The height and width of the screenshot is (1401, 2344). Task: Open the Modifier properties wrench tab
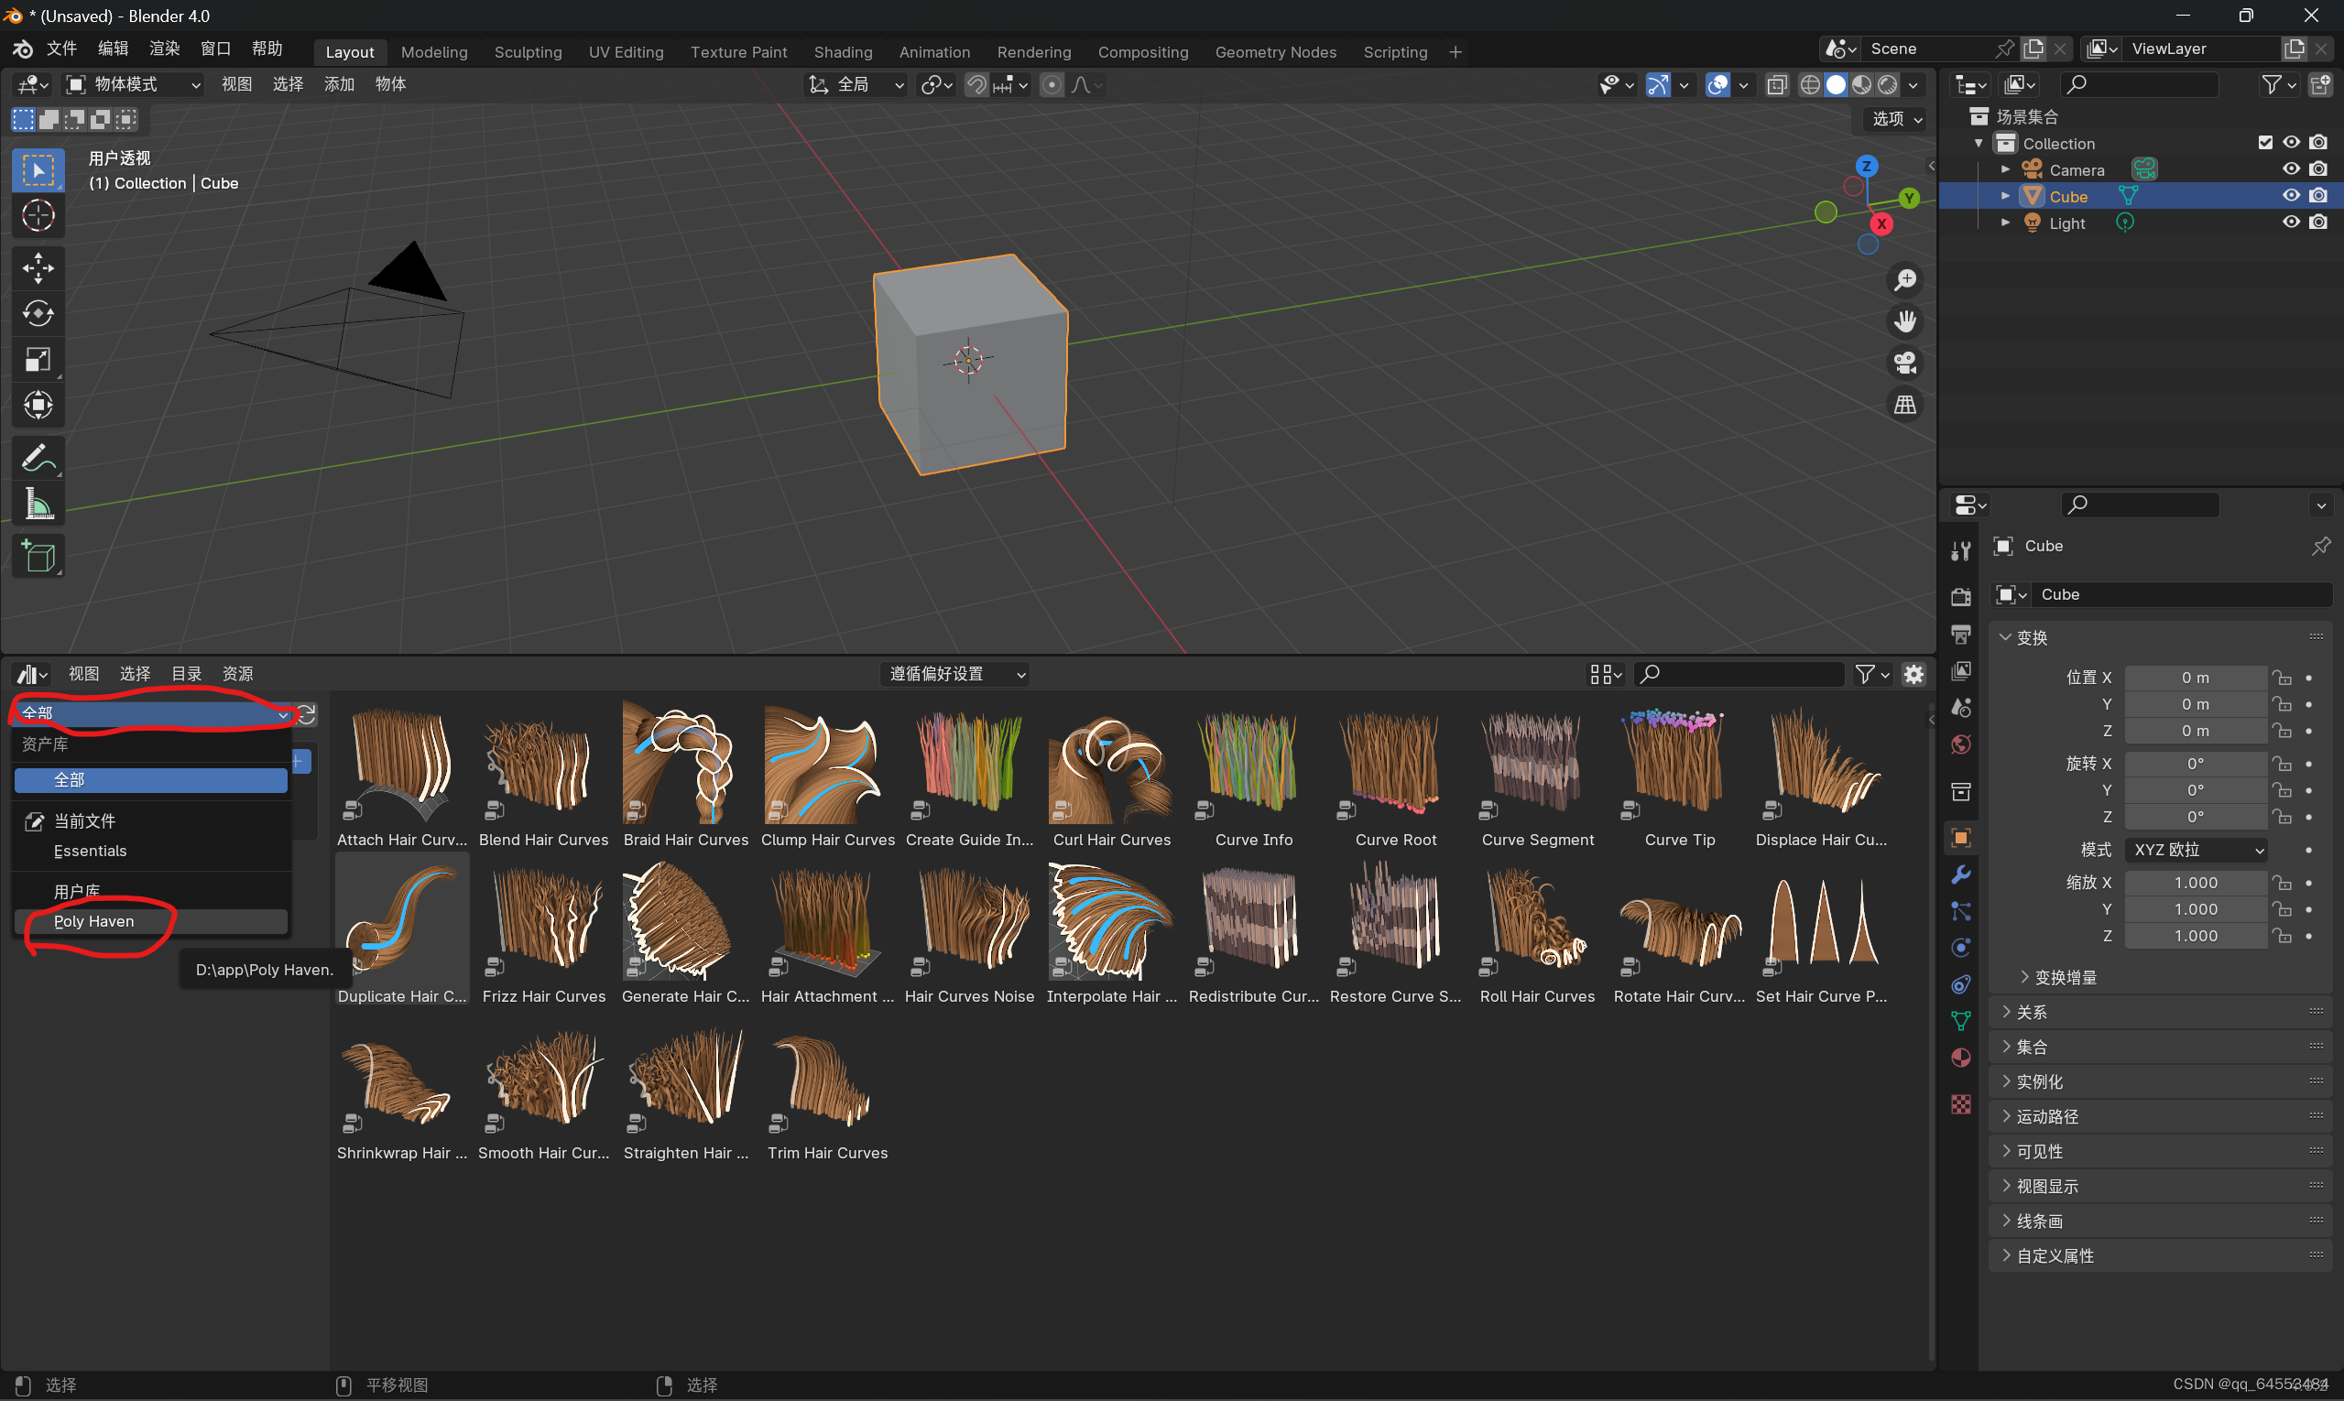(x=1960, y=874)
